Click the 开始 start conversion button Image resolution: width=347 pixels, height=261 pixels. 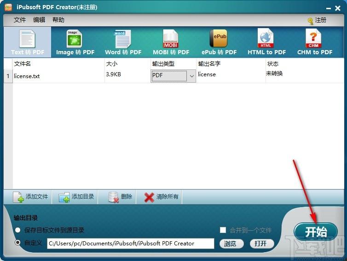coord(316,232)
